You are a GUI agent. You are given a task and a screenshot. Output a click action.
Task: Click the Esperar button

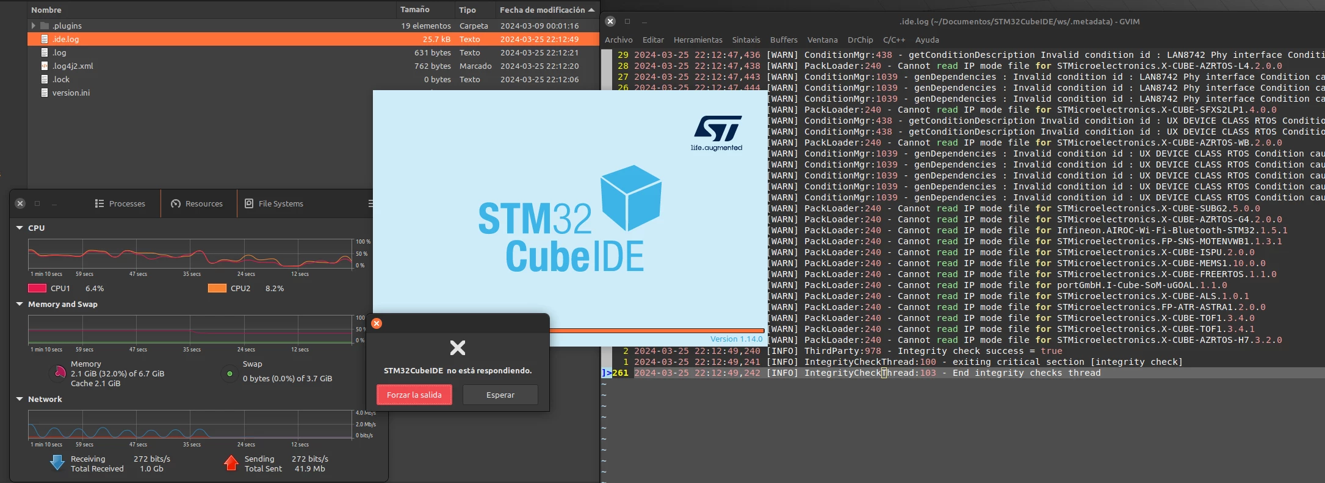(x=500, y=395)
